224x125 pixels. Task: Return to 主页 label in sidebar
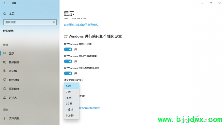click(x=12, y=14)
